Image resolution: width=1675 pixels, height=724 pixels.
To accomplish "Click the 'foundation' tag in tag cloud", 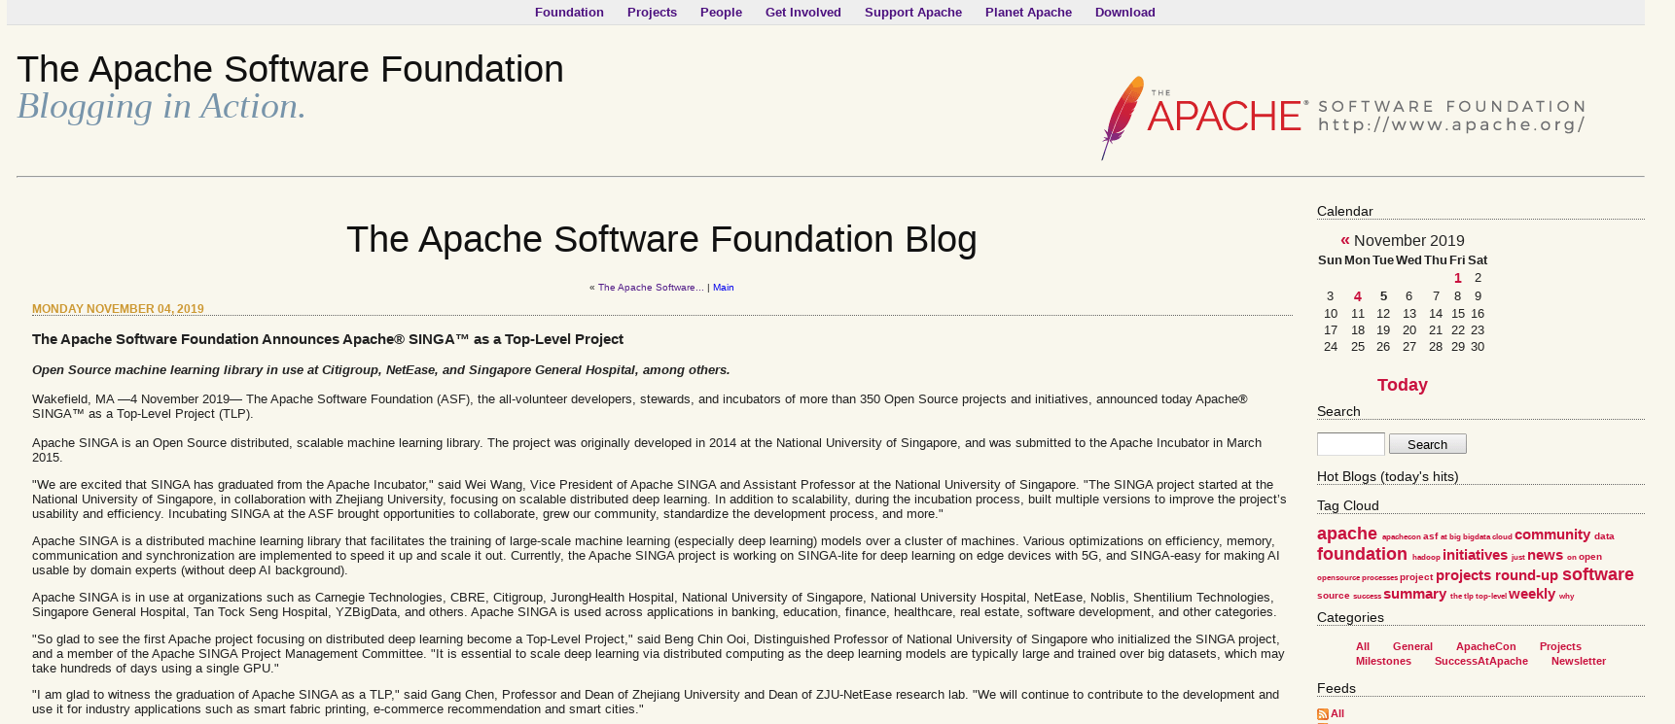I will 1362,554.
